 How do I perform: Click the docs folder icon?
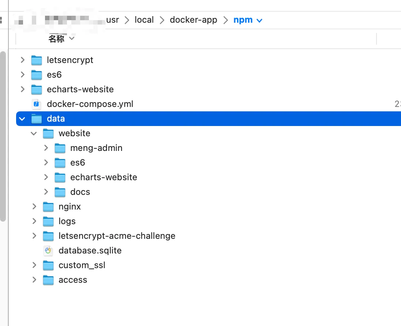click(x=60, y=192)
